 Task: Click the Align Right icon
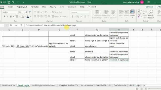42,16
